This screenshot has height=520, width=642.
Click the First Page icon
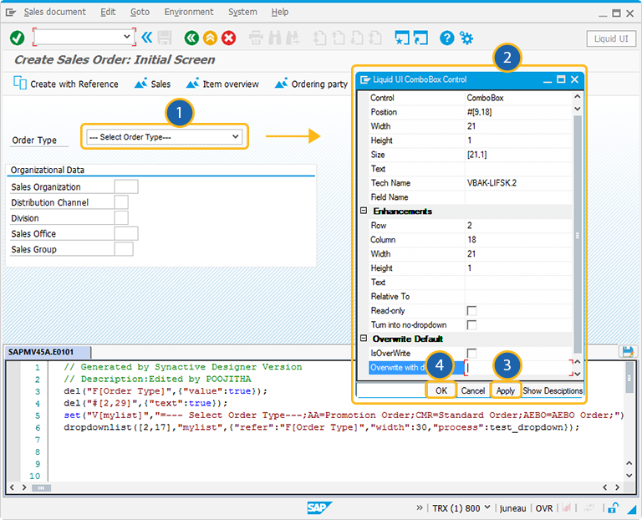(320, 38)
